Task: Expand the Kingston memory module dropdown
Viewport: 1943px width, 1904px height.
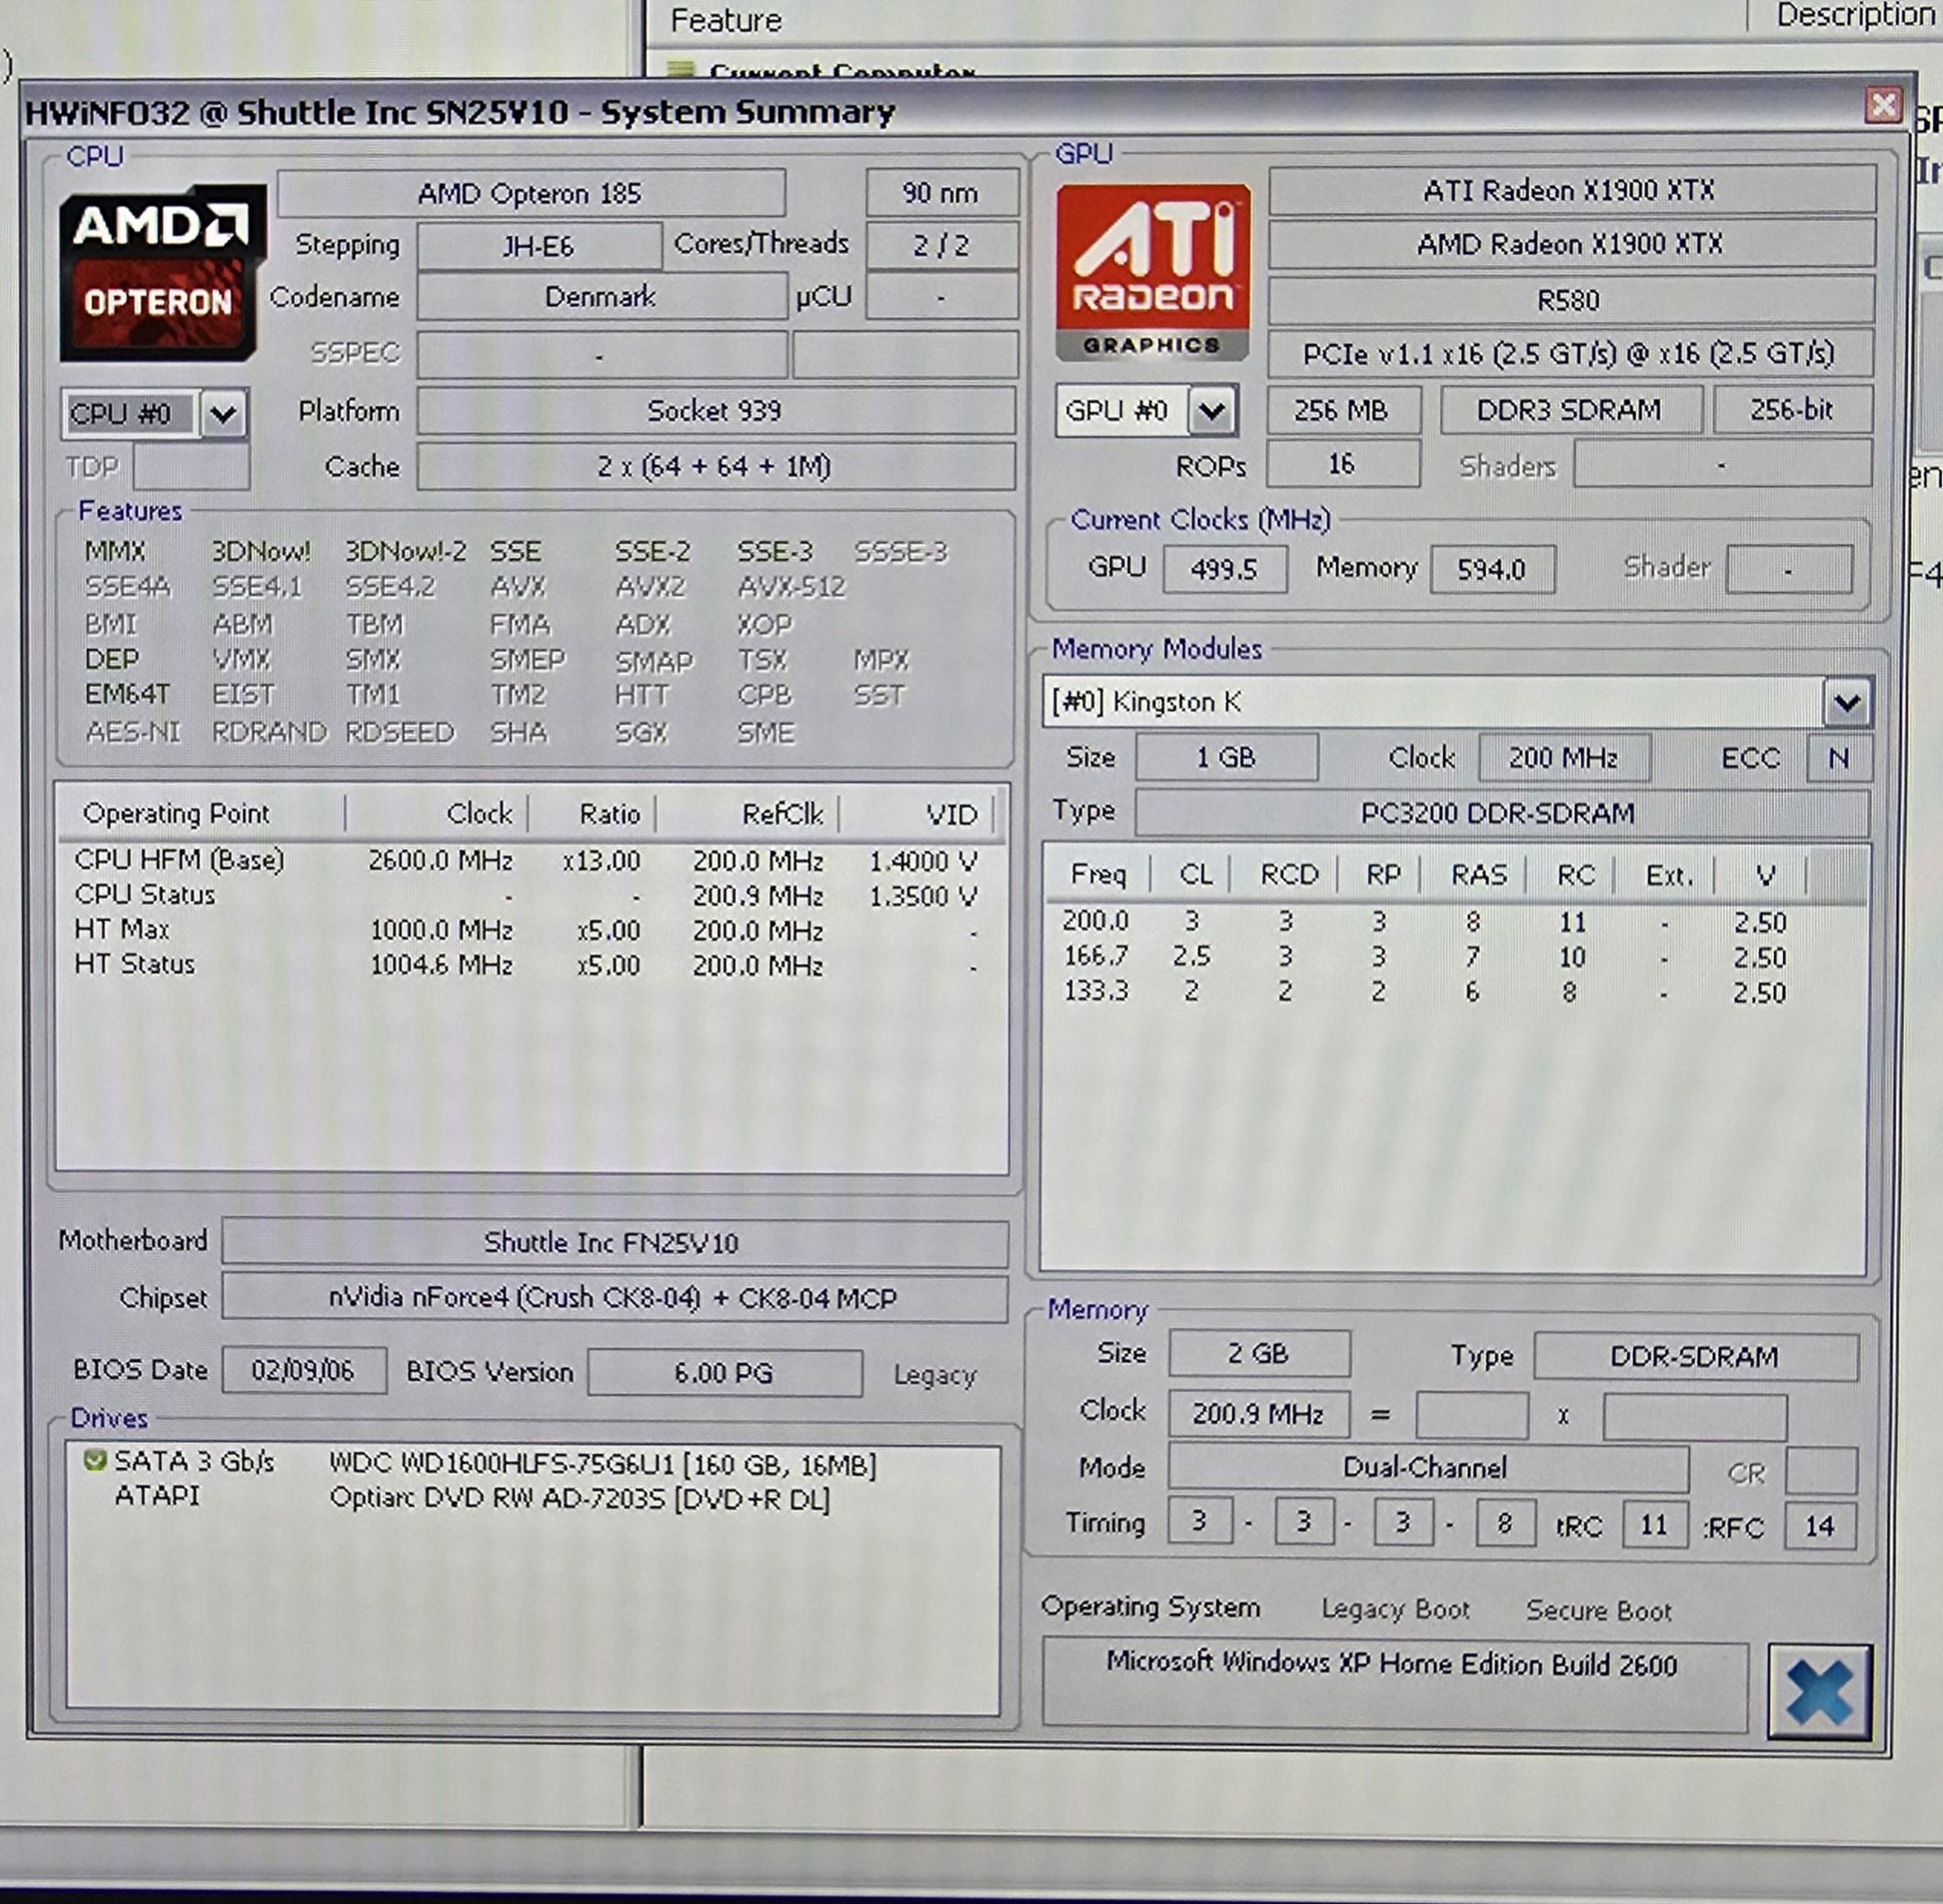Action: pyautogui.click(x=1846, y=702)
